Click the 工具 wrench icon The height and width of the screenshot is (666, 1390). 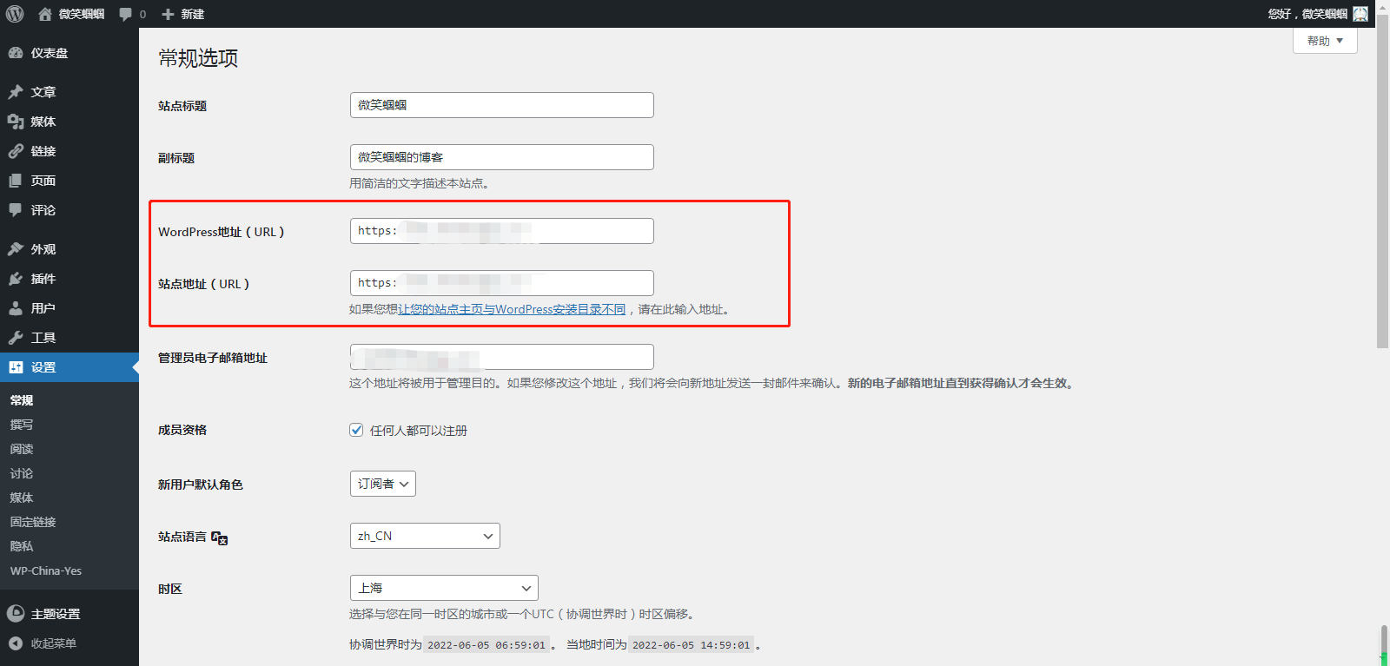pyautogui.click(x=16, y=338)
